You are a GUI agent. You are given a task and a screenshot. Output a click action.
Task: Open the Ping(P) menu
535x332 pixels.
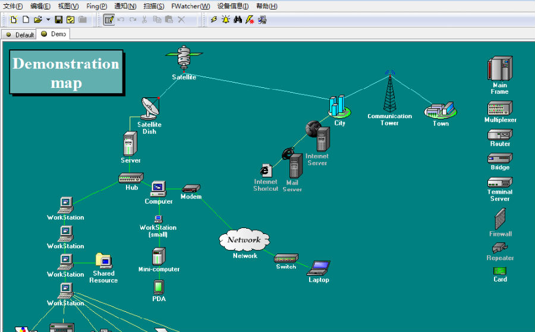point(96,6)
